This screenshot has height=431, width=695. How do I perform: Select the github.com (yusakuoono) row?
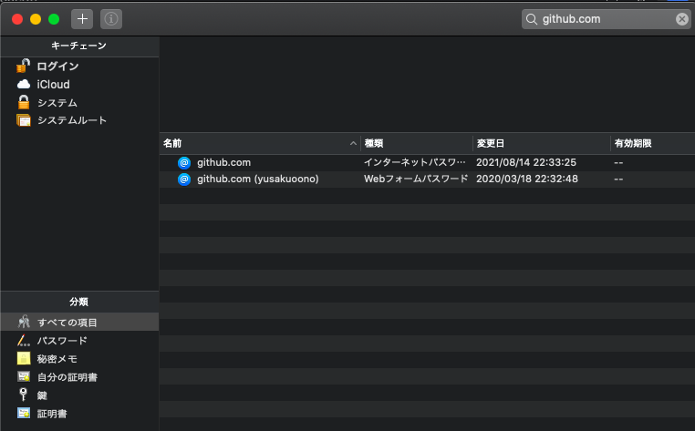tap(427, 179)
